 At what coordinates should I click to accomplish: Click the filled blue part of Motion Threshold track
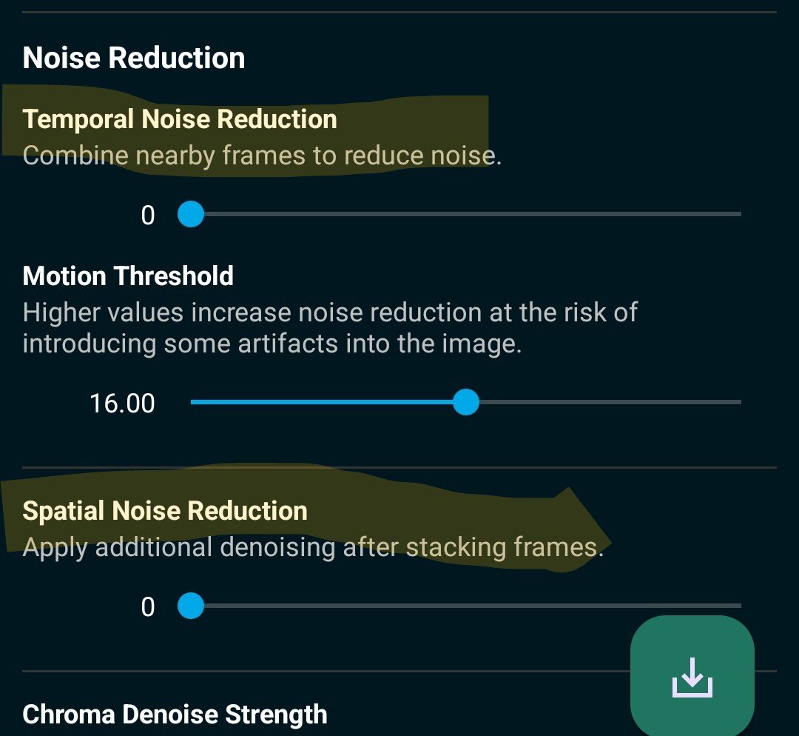[x=326, y=403]
